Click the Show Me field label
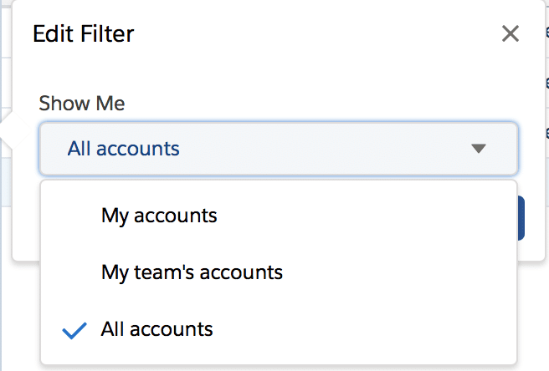 (x=82, y=104)
